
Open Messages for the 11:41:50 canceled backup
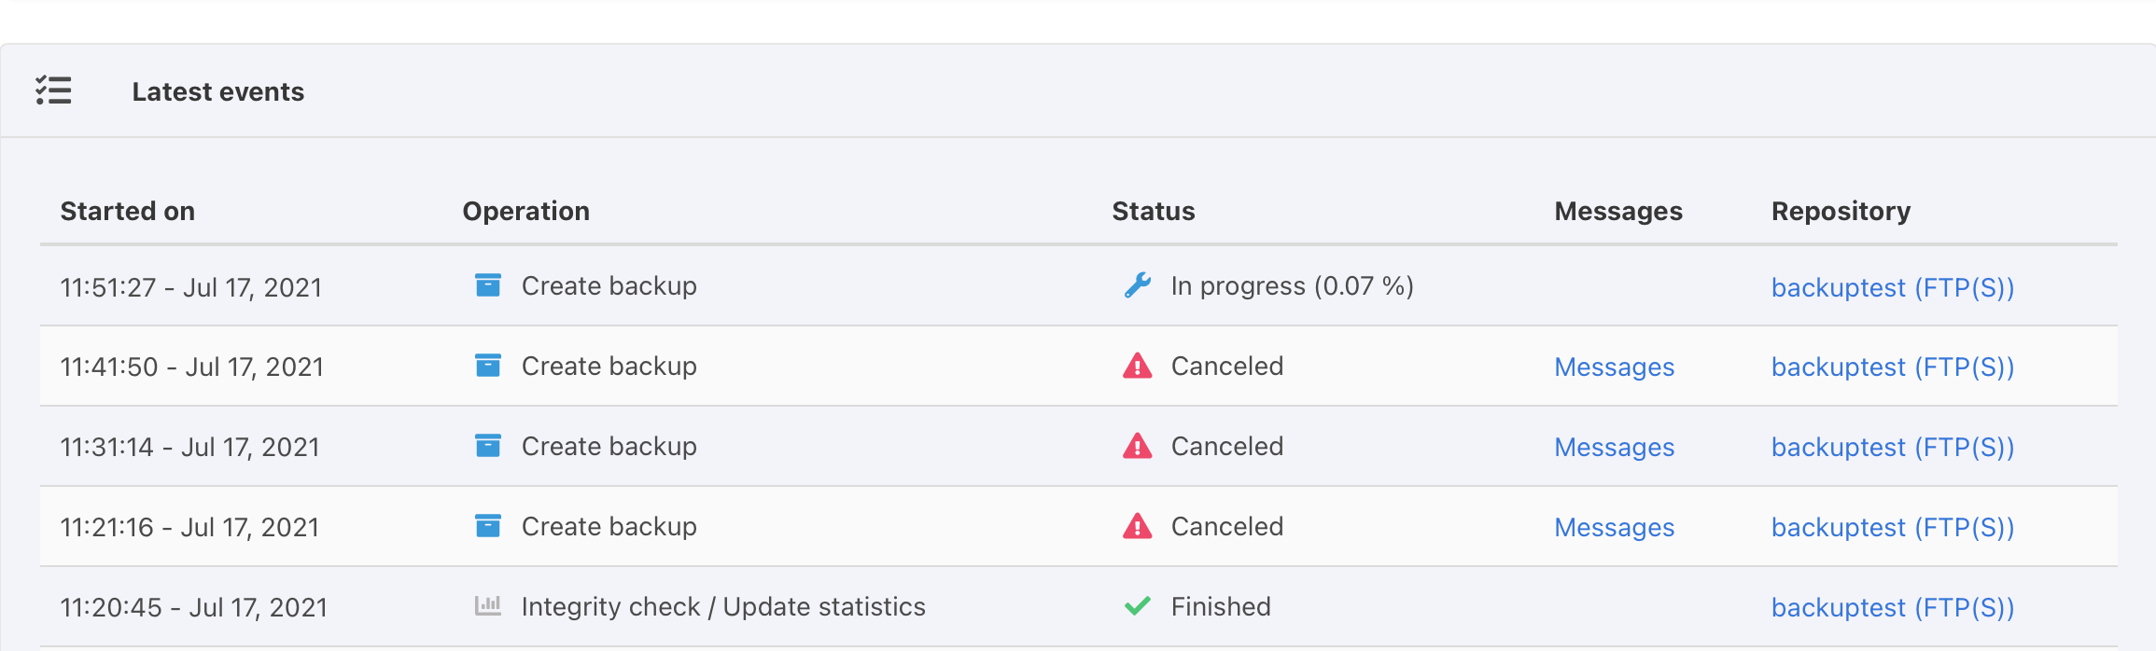[x=1614, y=367]
